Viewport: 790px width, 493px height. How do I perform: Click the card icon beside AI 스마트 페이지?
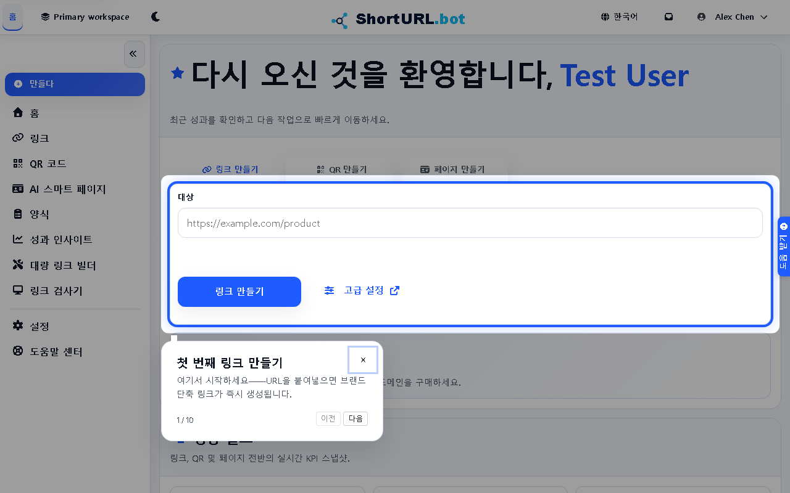coord(18,189)
